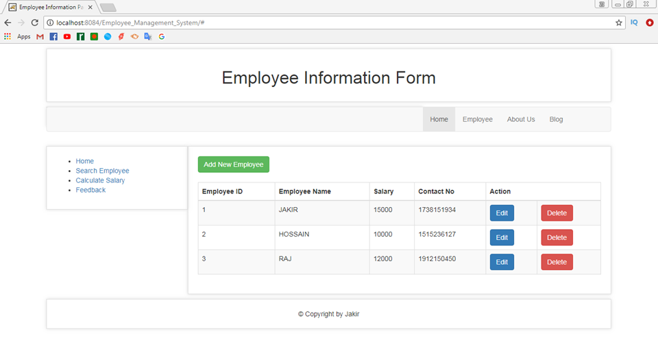Open the Facebook bookmark
The height and width of the screenshot is (349, 658).
[x=53, y=36]
